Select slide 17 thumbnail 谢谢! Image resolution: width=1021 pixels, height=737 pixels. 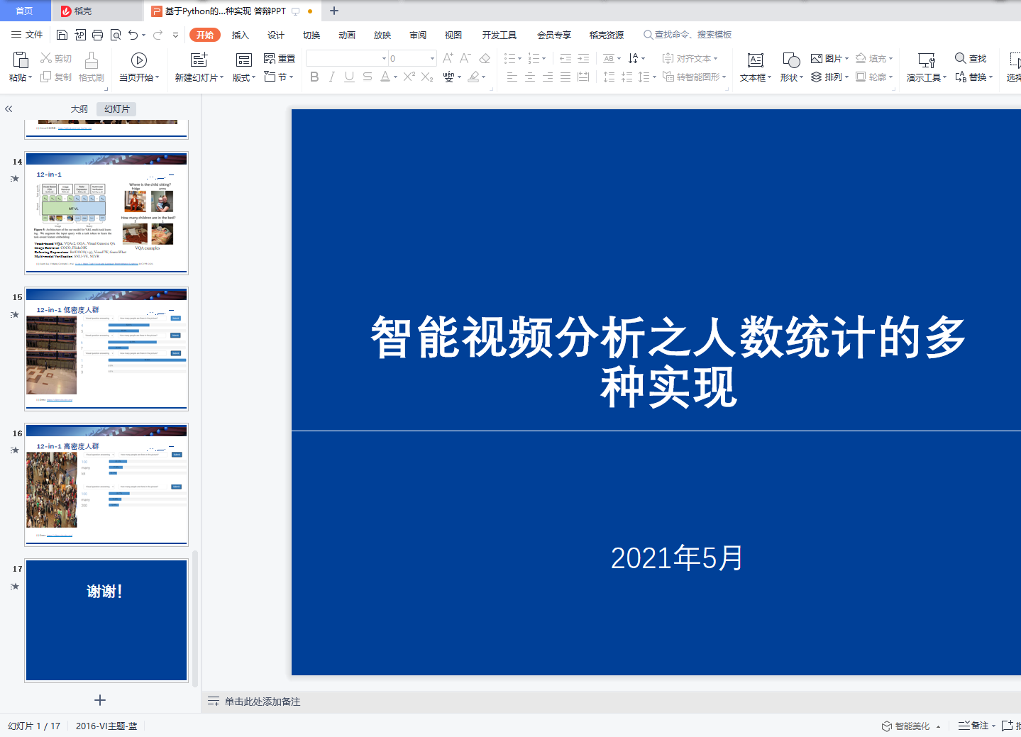point(106,621)
